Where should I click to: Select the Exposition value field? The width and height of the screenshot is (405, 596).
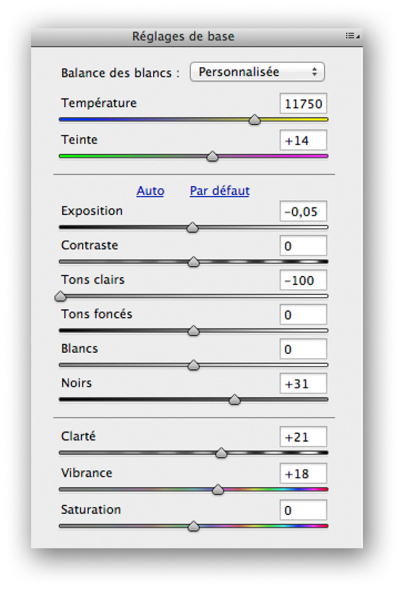tap(303, 212)
